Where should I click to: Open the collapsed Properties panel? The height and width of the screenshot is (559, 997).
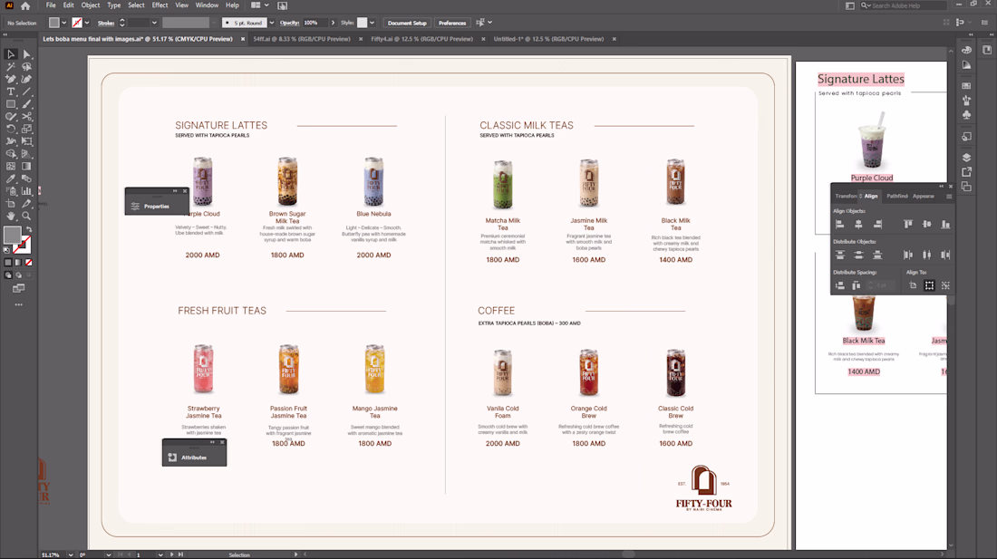(157, 206)
